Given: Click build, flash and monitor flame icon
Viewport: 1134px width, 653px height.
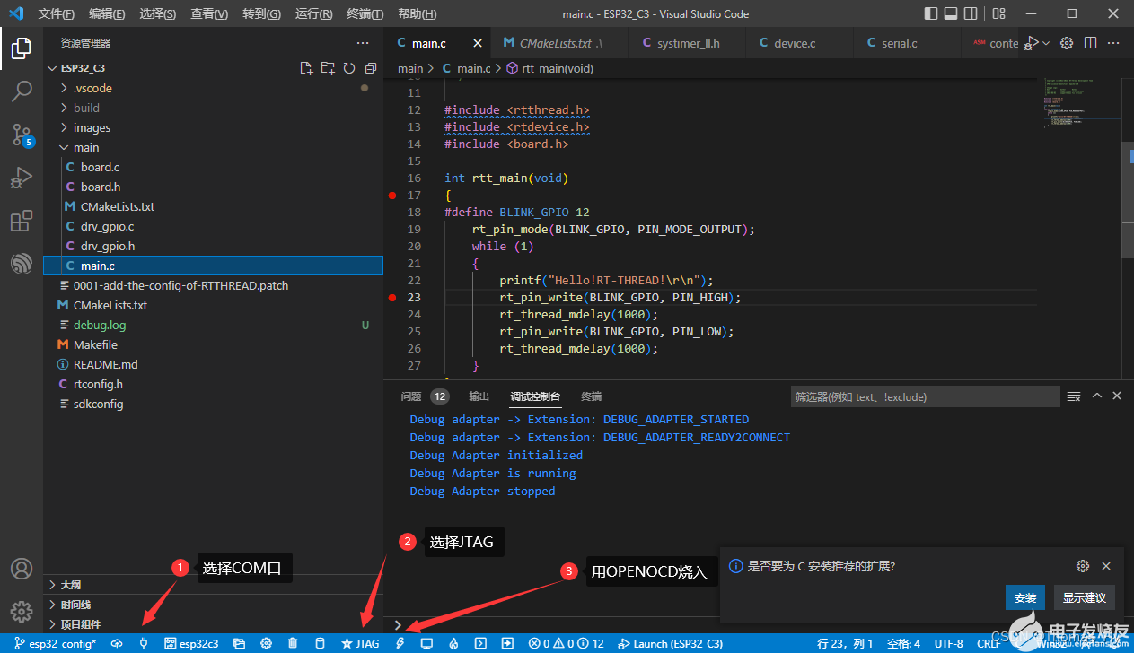Looking at the screenshot, I should pyautogui.click(x=453, y=643).
